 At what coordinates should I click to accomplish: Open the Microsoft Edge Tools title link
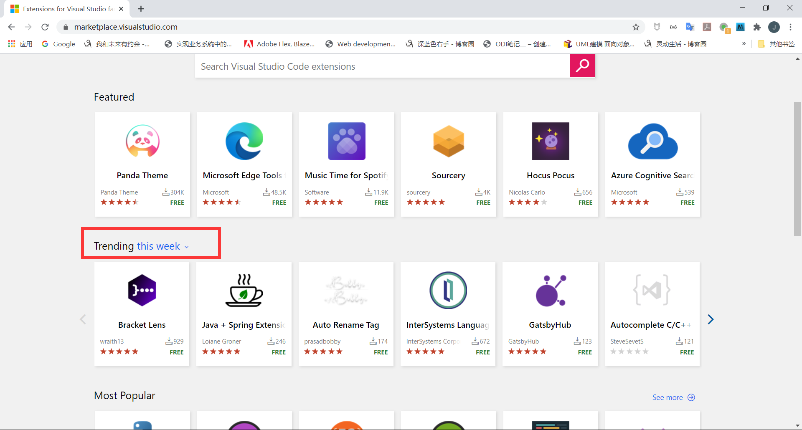[x=244, y=175]
